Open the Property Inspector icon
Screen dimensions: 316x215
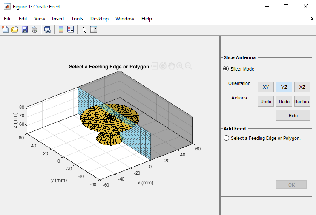[94, 29]
